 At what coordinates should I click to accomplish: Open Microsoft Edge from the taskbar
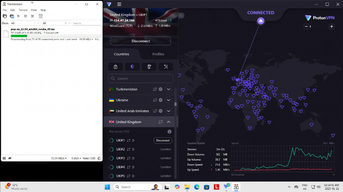click(x=197, y=187)
